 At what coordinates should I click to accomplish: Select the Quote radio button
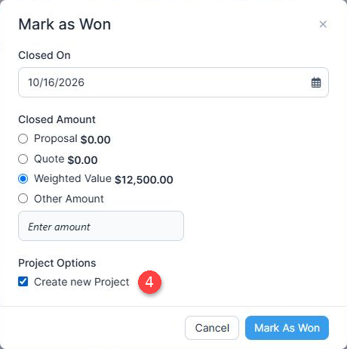pos(23,159)
